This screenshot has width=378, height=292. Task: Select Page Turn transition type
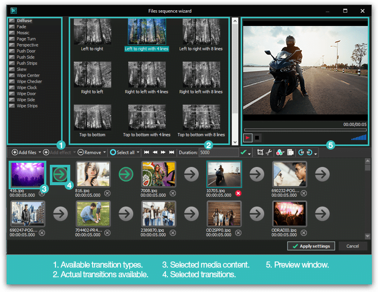coord(26,39)
